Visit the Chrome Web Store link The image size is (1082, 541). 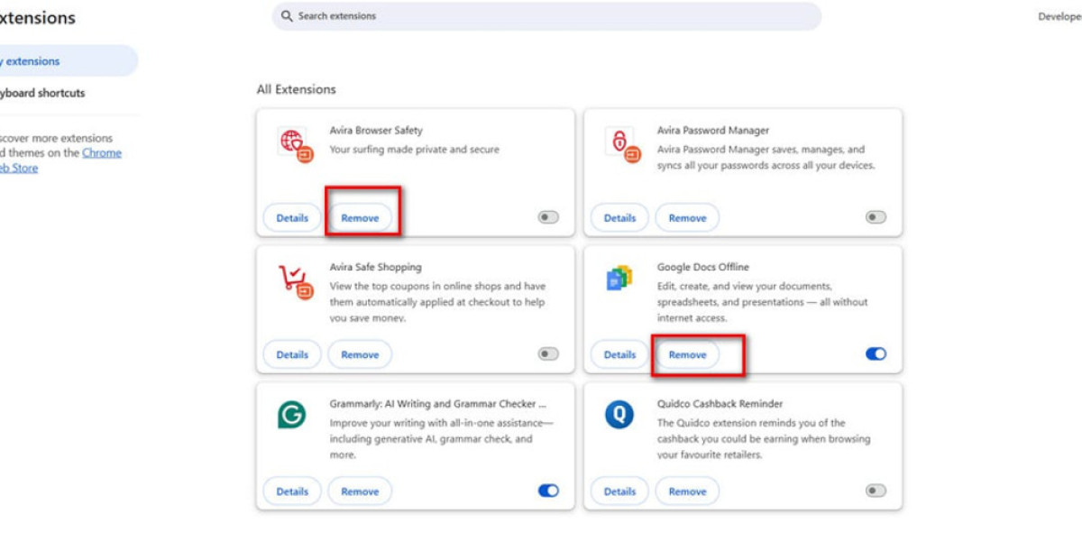102,152
